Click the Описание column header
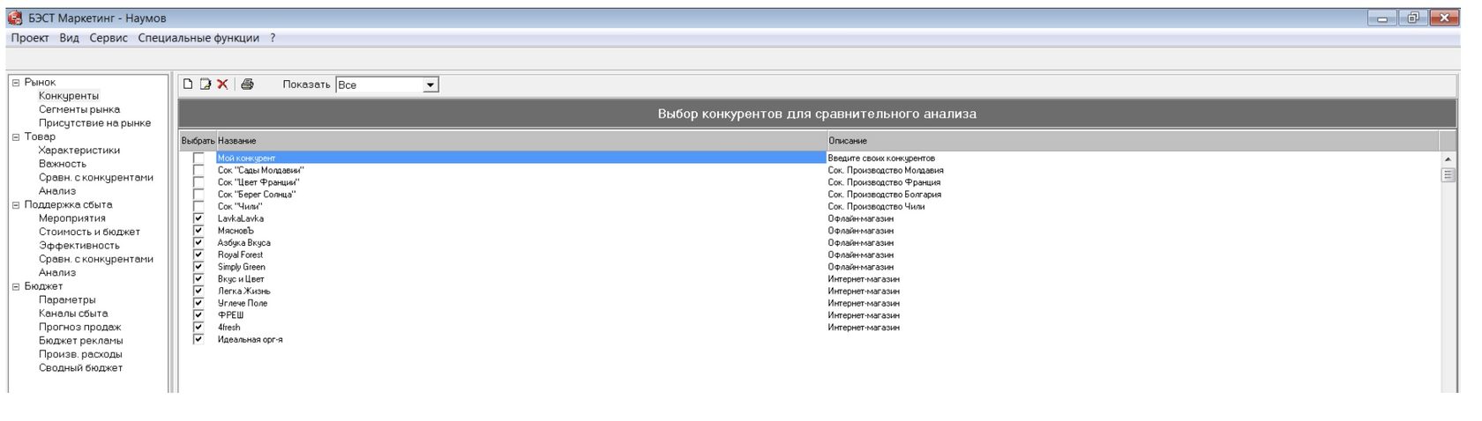The image size is (1482, 421). pyautogui.click(x=1133, y=141)
